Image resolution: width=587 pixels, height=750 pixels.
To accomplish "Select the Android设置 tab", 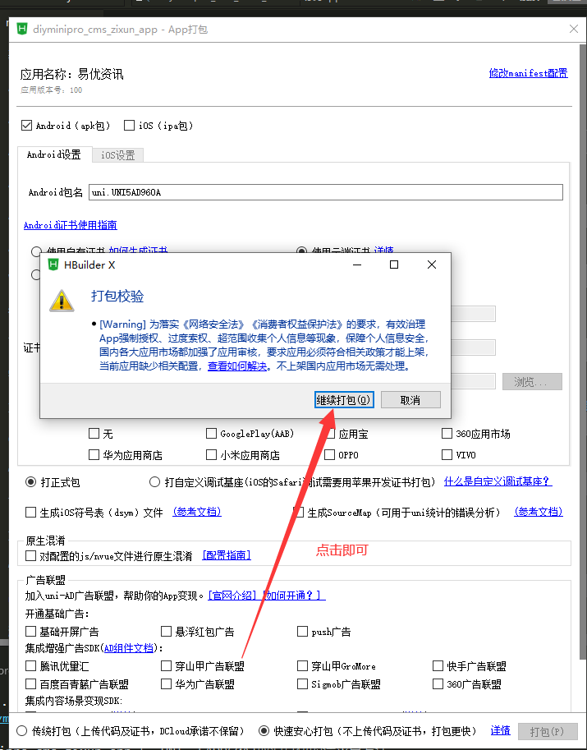I will pyautogui.click(x=53, y=154).
